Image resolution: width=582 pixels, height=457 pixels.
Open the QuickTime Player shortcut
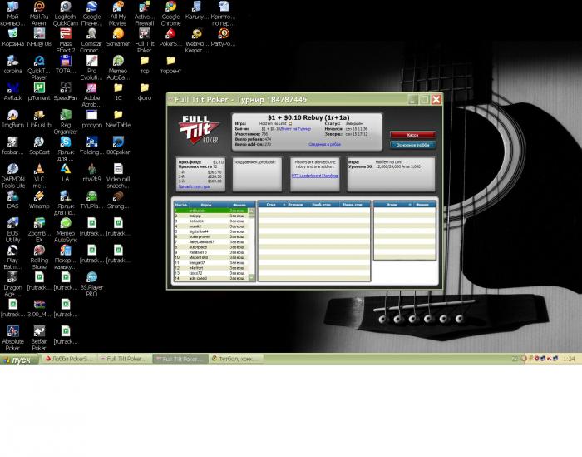click(x=38, y=67)
